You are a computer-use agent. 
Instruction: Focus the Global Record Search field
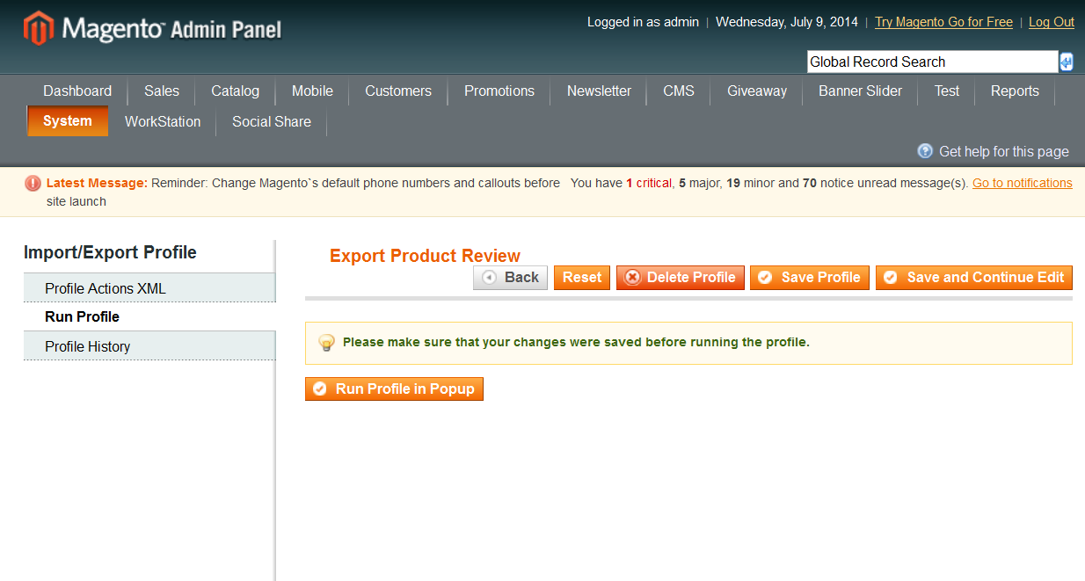point(933,62)
